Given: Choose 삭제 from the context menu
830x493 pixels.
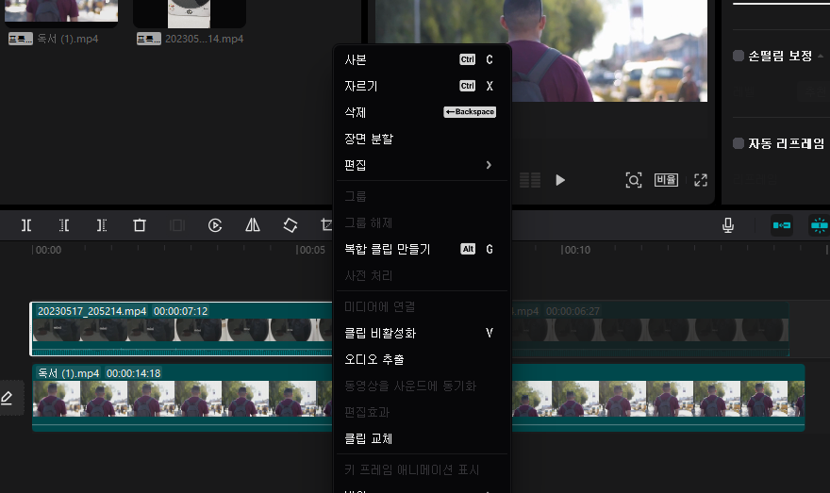Looking at the screenshot, I should click(x=422, y=112).
